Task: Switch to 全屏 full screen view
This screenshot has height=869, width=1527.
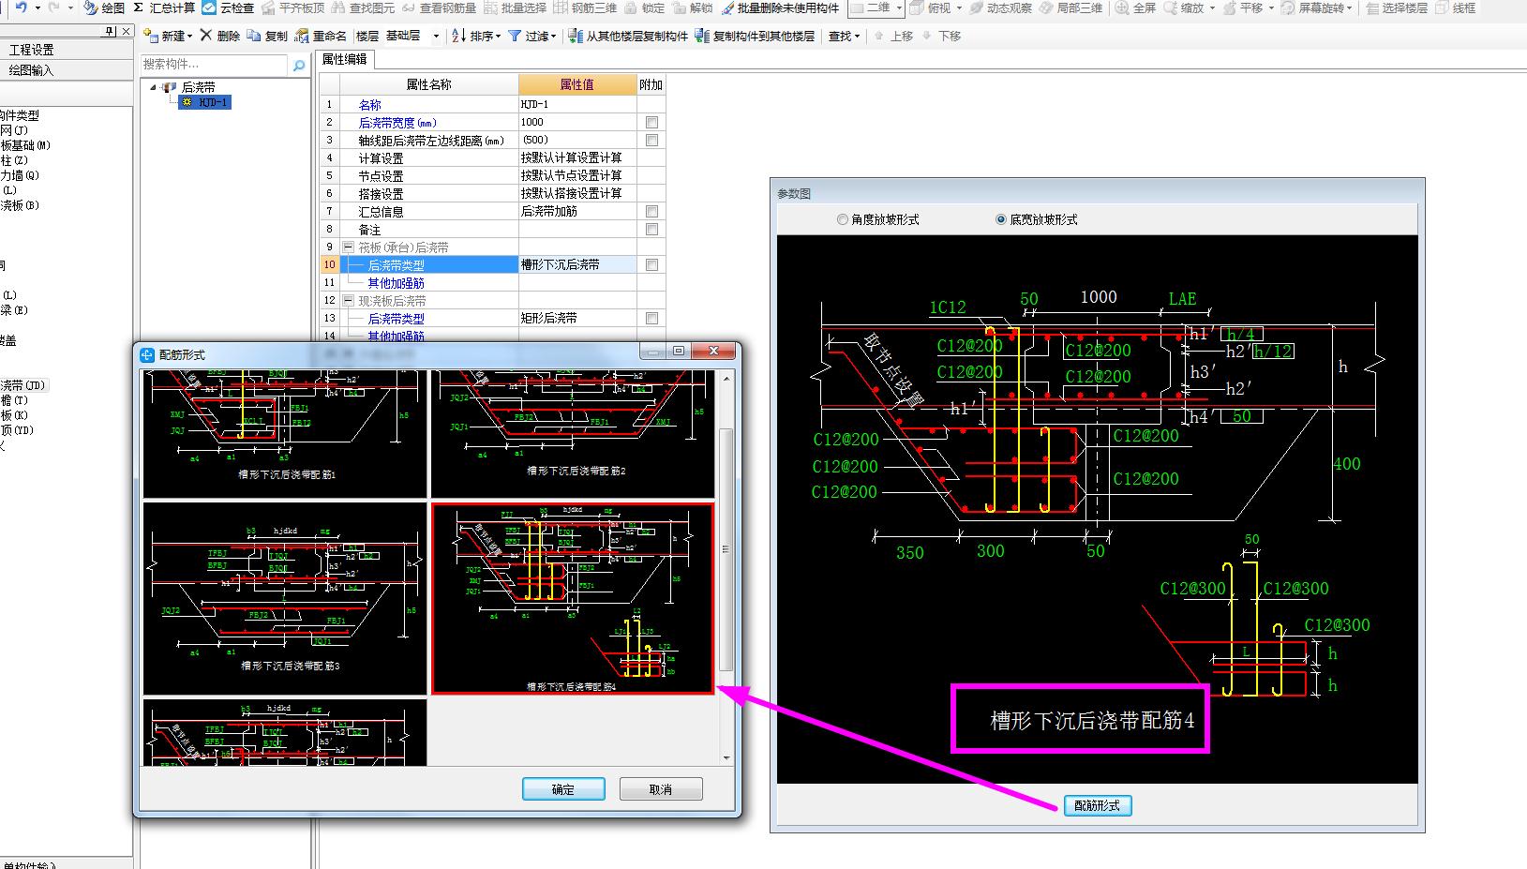Action: [1135, 7]
